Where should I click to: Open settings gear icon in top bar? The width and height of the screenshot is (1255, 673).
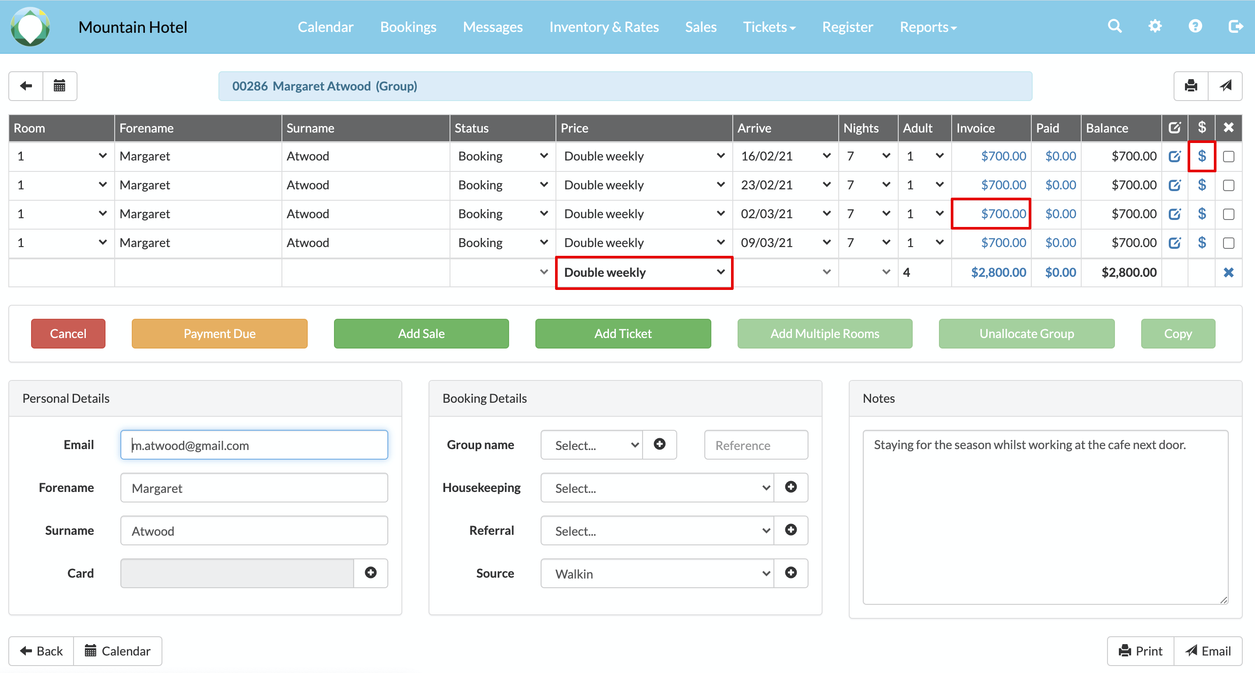[x=1155, y=26]
